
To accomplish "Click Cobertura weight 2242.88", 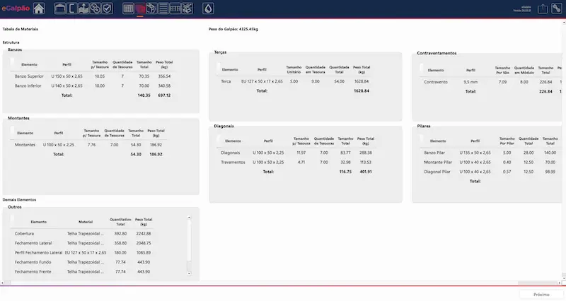I will point(144,234).
